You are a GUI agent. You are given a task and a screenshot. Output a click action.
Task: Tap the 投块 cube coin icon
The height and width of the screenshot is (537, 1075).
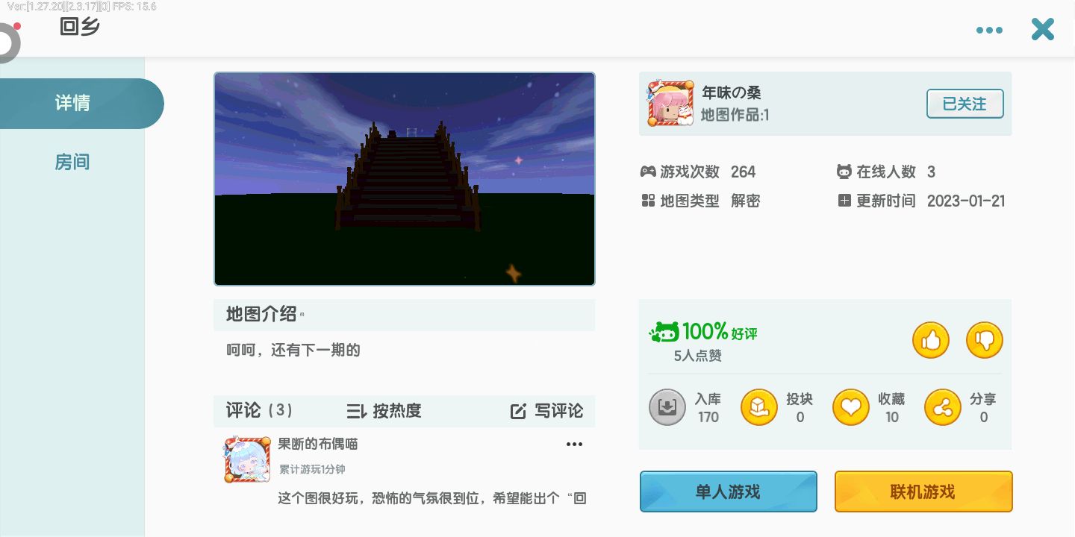(758, 407)
